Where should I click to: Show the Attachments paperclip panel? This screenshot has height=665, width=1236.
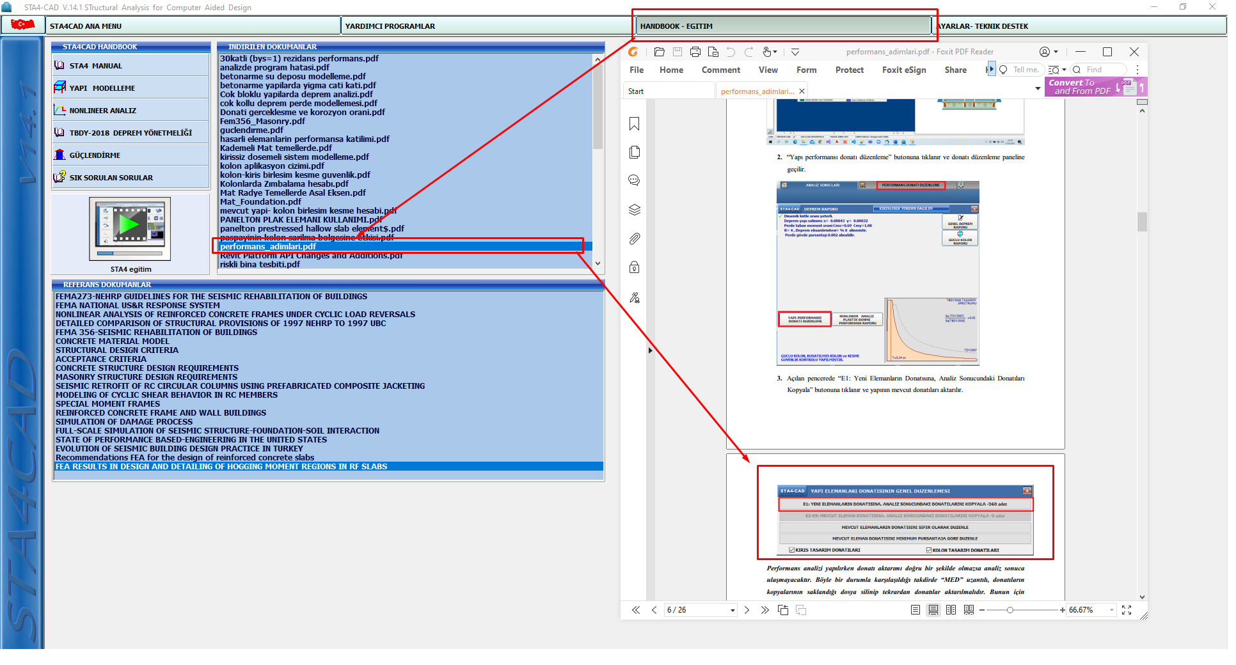point(634,239)
